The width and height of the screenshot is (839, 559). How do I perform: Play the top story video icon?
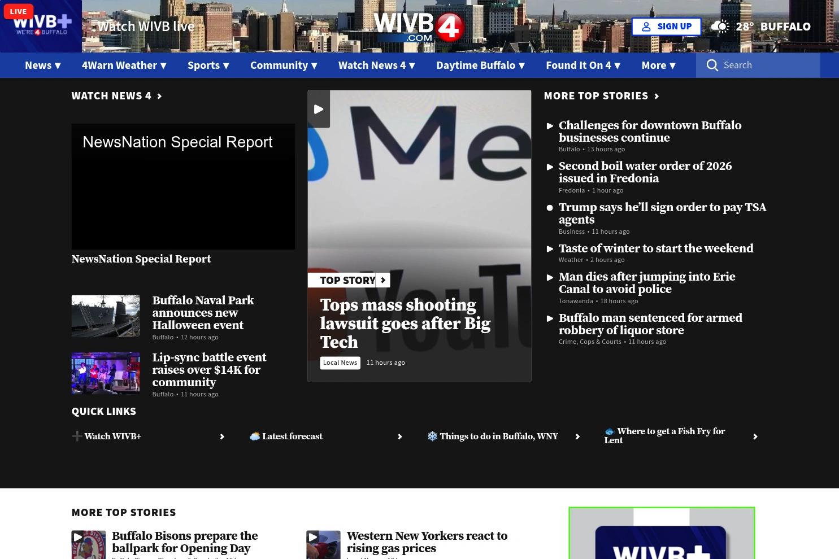319,109
